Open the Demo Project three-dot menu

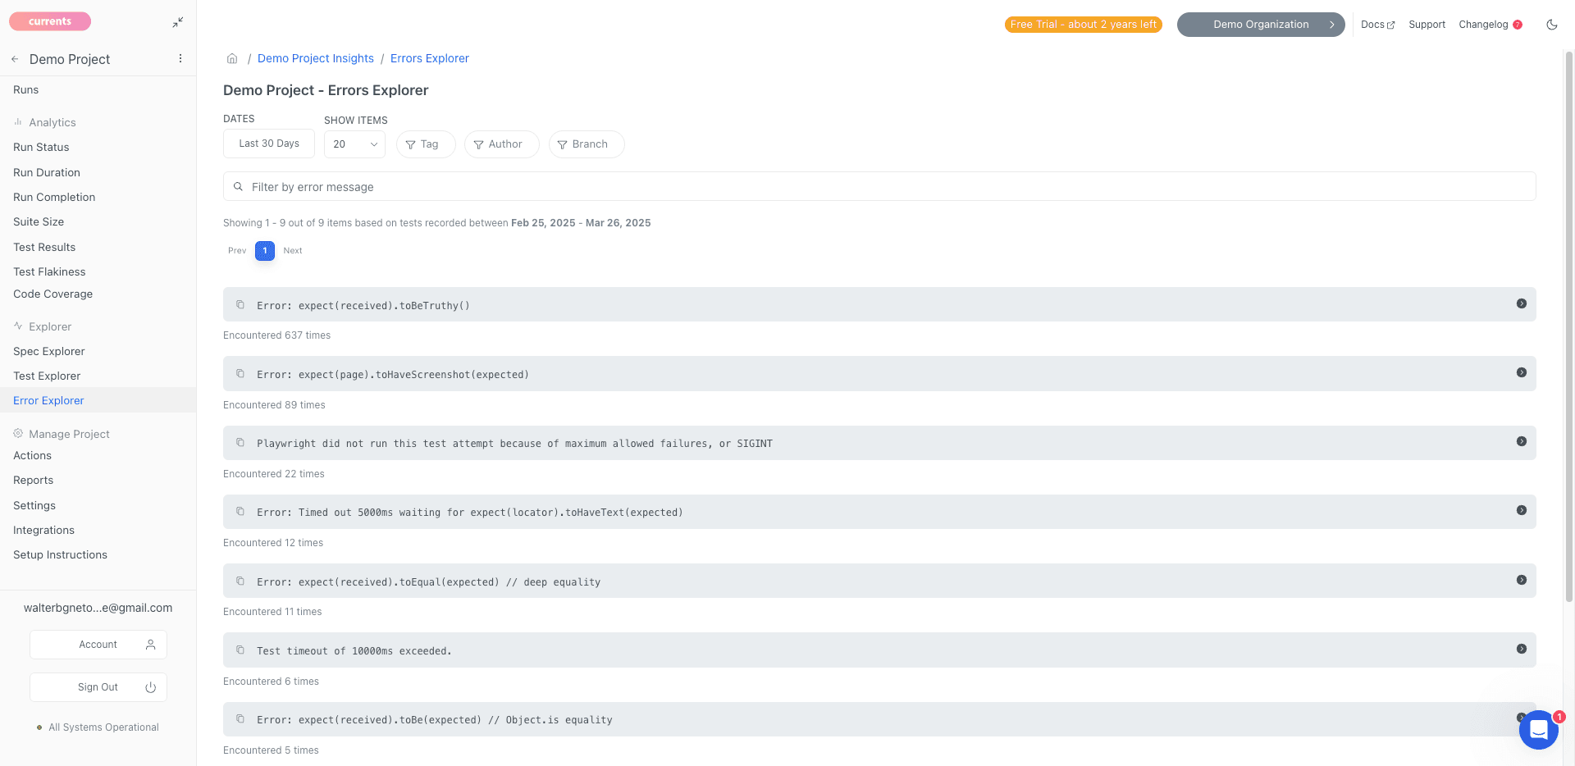[x=180, y=59]
